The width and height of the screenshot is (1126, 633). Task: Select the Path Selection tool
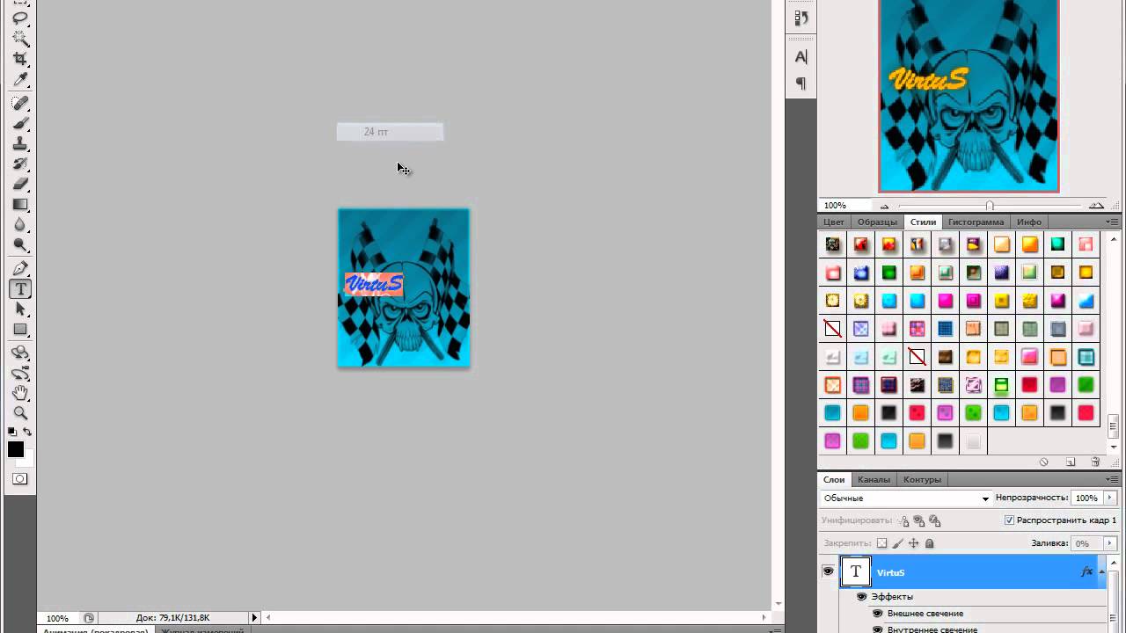pyautogui.click(x=20, y=309)
